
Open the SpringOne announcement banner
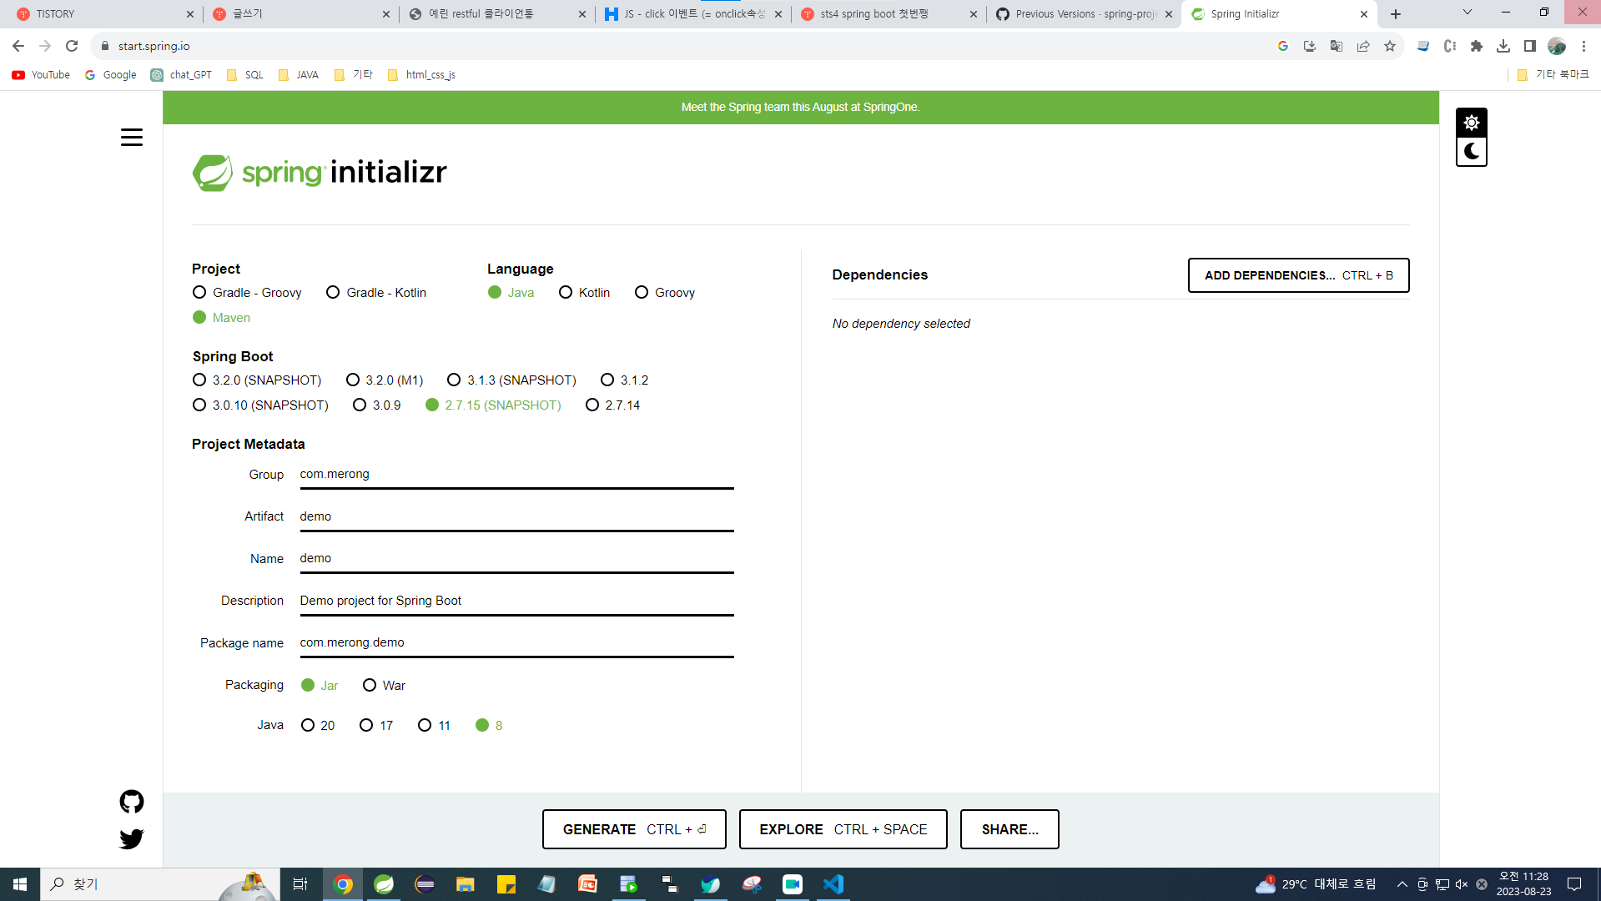coord(800,108)
